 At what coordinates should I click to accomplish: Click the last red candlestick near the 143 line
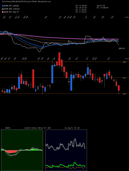(119, 88)
